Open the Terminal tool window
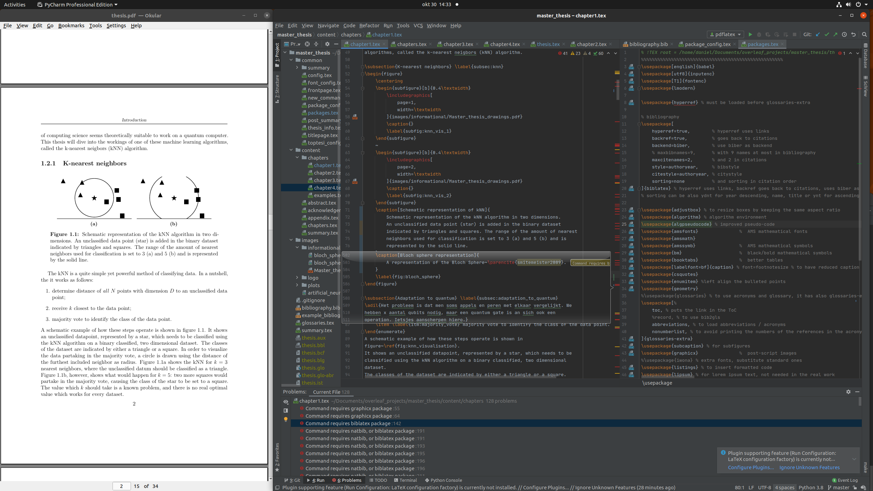The width and height of the screenshot is (873, 491). (406, 480)
